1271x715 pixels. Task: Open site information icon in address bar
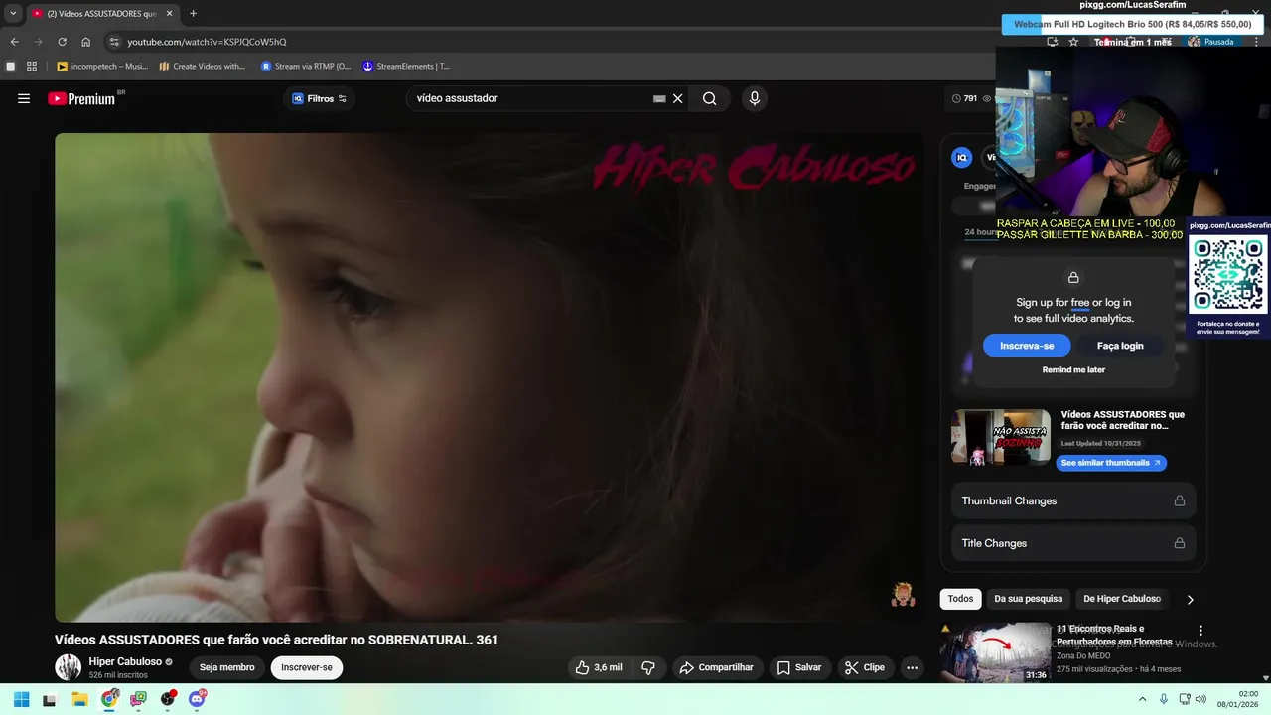tap(114, 42)
